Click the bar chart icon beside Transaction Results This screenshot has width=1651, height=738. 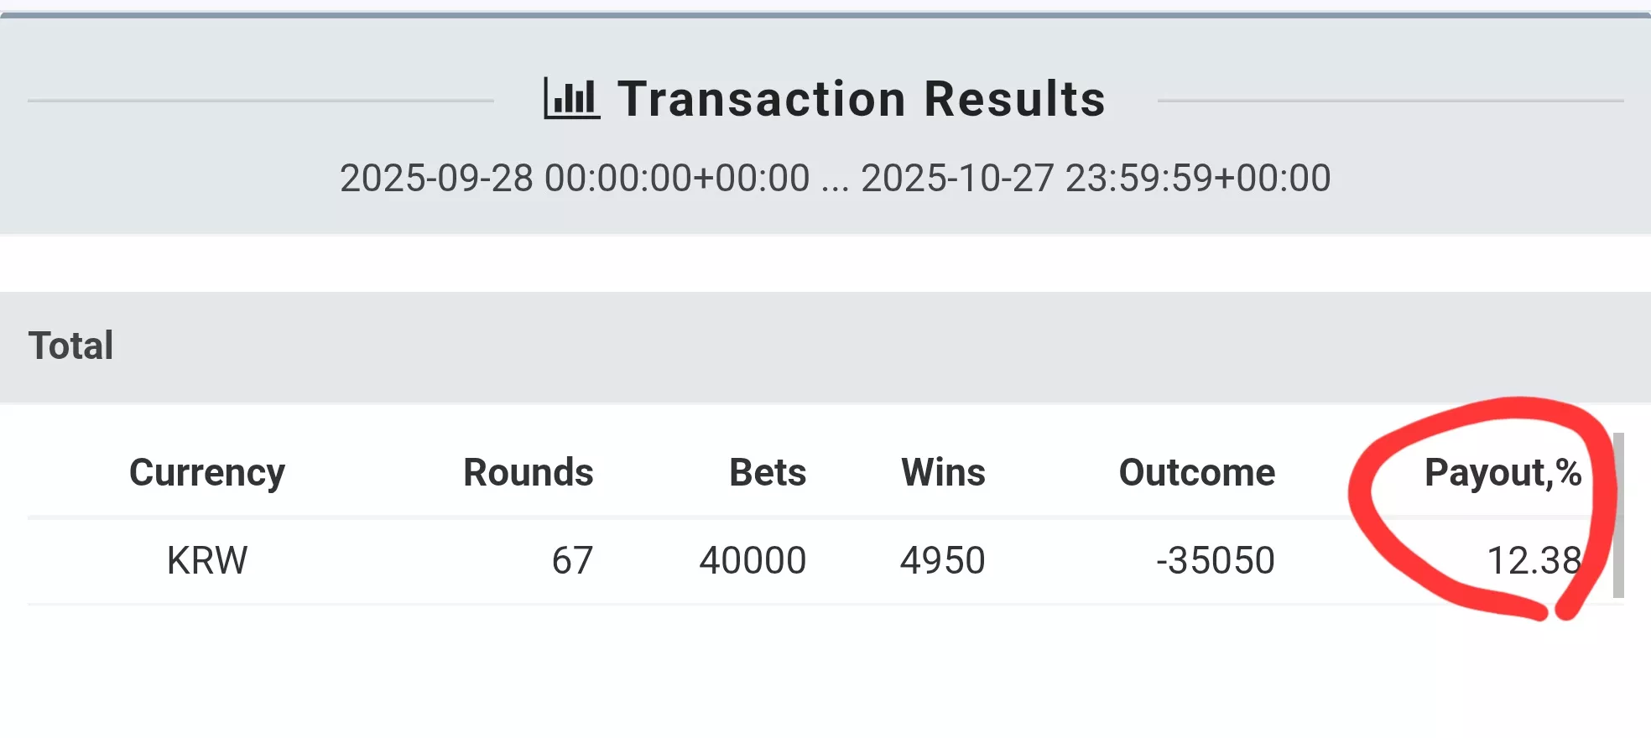[572, 98]
